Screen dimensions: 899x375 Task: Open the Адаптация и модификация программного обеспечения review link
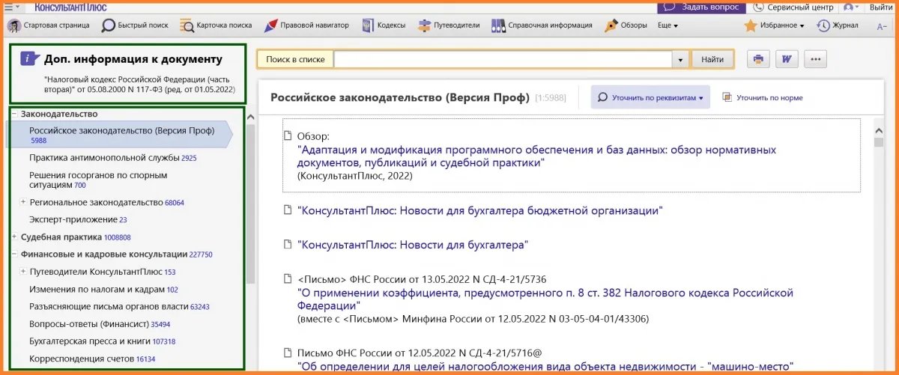coord(536,156)
